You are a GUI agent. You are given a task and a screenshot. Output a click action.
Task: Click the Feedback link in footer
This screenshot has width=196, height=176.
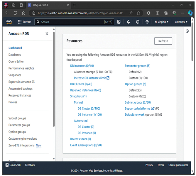[x=30, y=165]
